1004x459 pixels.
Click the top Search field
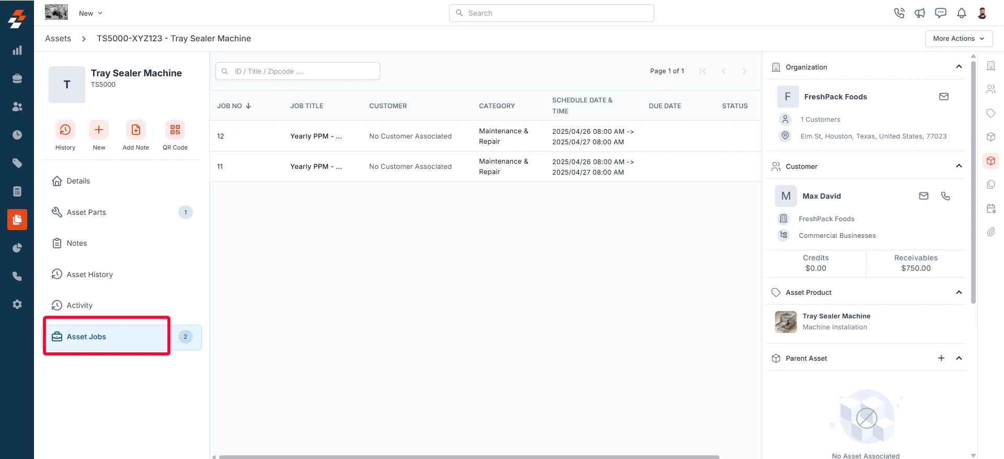click(551, 13)
